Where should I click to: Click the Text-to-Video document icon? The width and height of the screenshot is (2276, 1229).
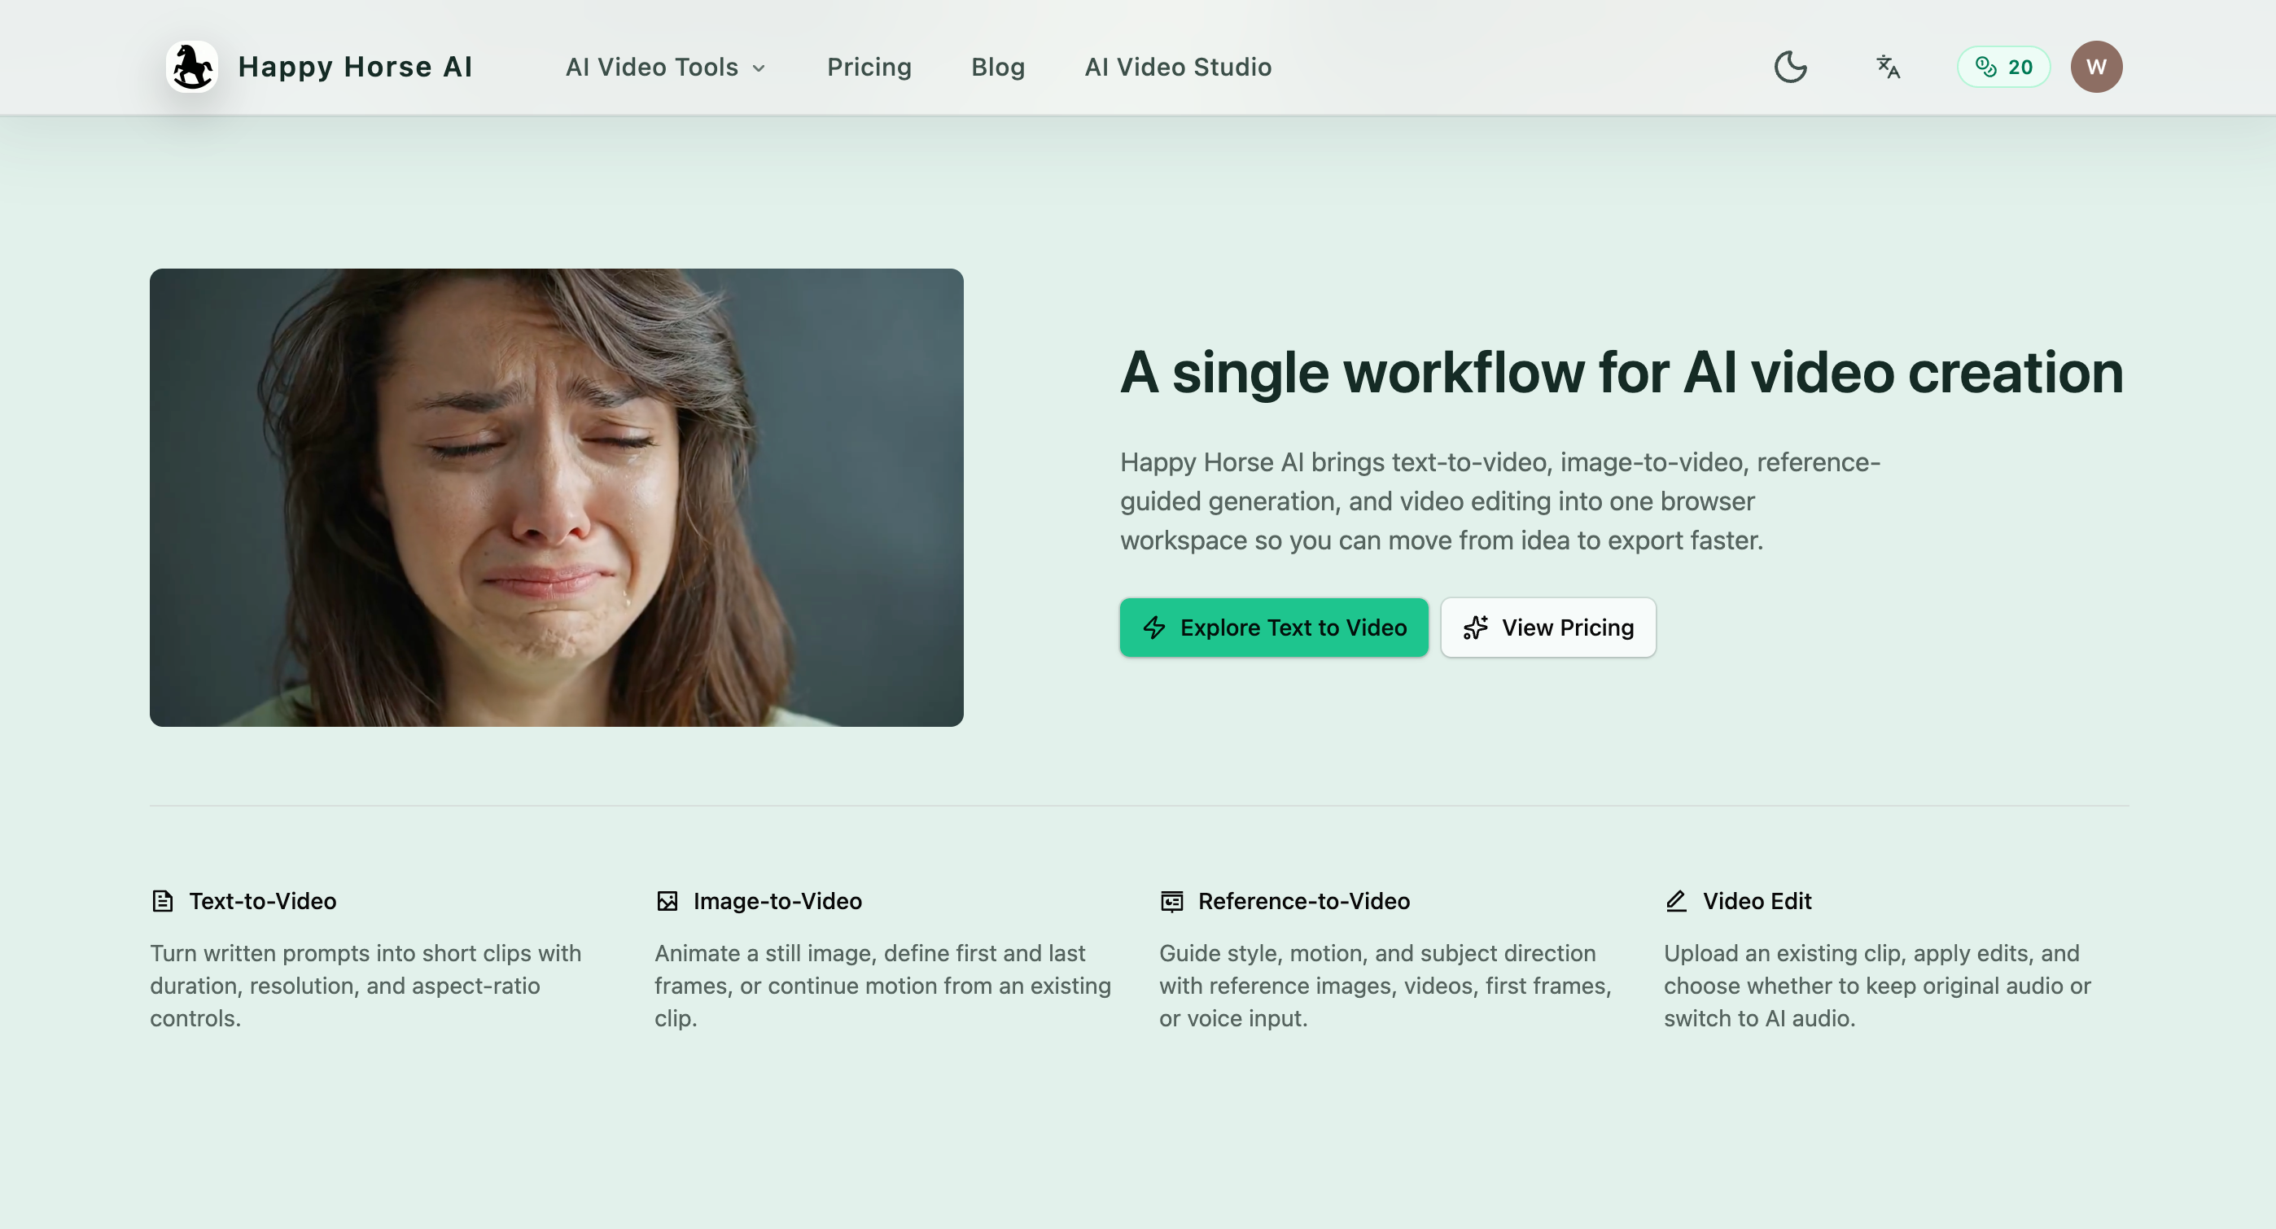click(x=163, y=901)
